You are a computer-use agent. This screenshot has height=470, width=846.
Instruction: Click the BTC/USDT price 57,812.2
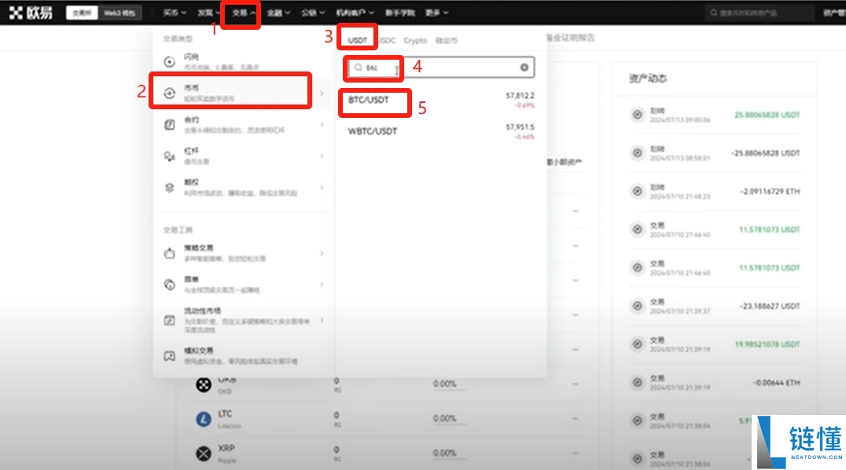520,96
